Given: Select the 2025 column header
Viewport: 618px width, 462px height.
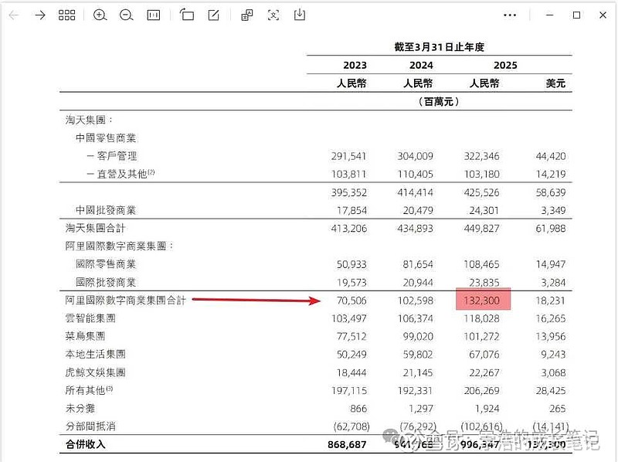Looking at the screenshot, I should click(x=505, y=65).
